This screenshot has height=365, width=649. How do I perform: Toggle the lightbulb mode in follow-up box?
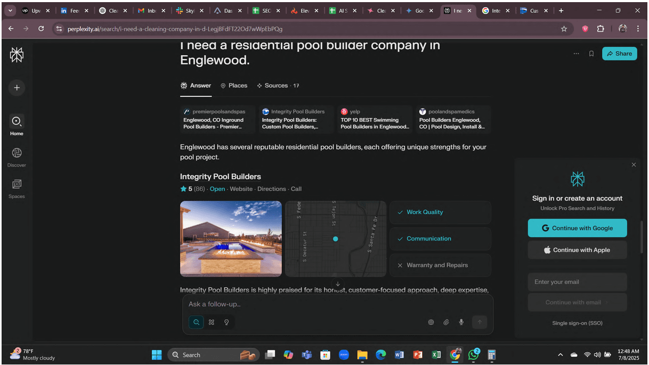(226, 322)
